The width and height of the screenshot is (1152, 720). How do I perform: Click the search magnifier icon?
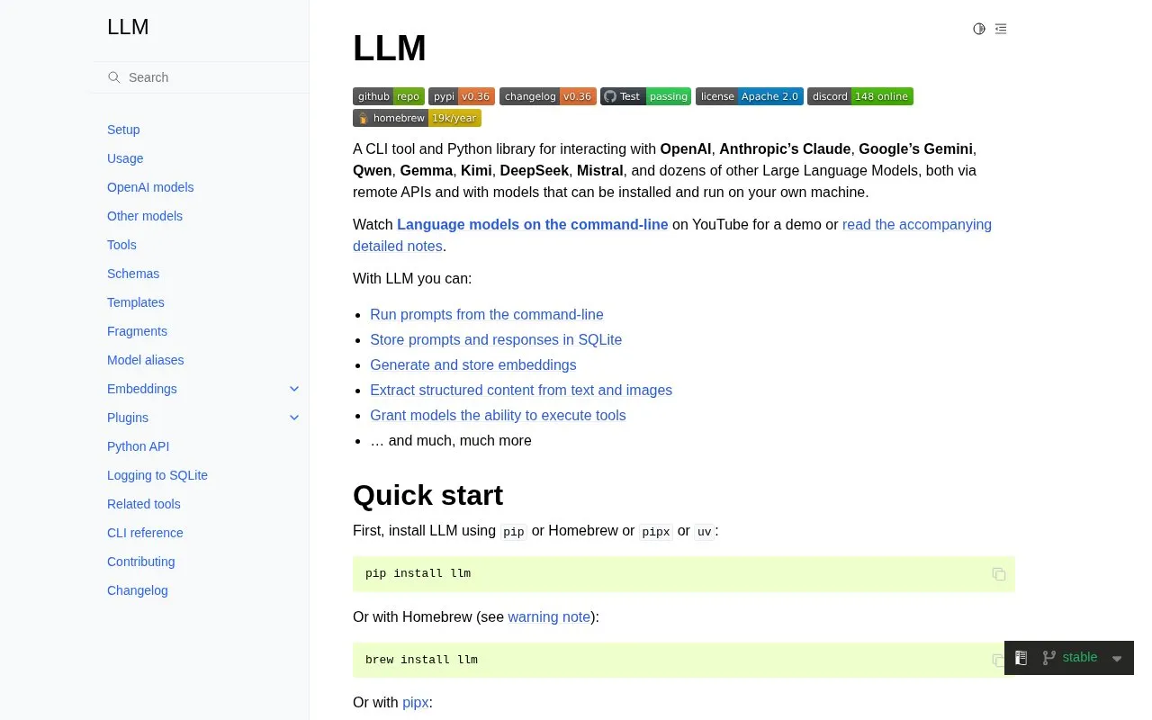point(114,77)
